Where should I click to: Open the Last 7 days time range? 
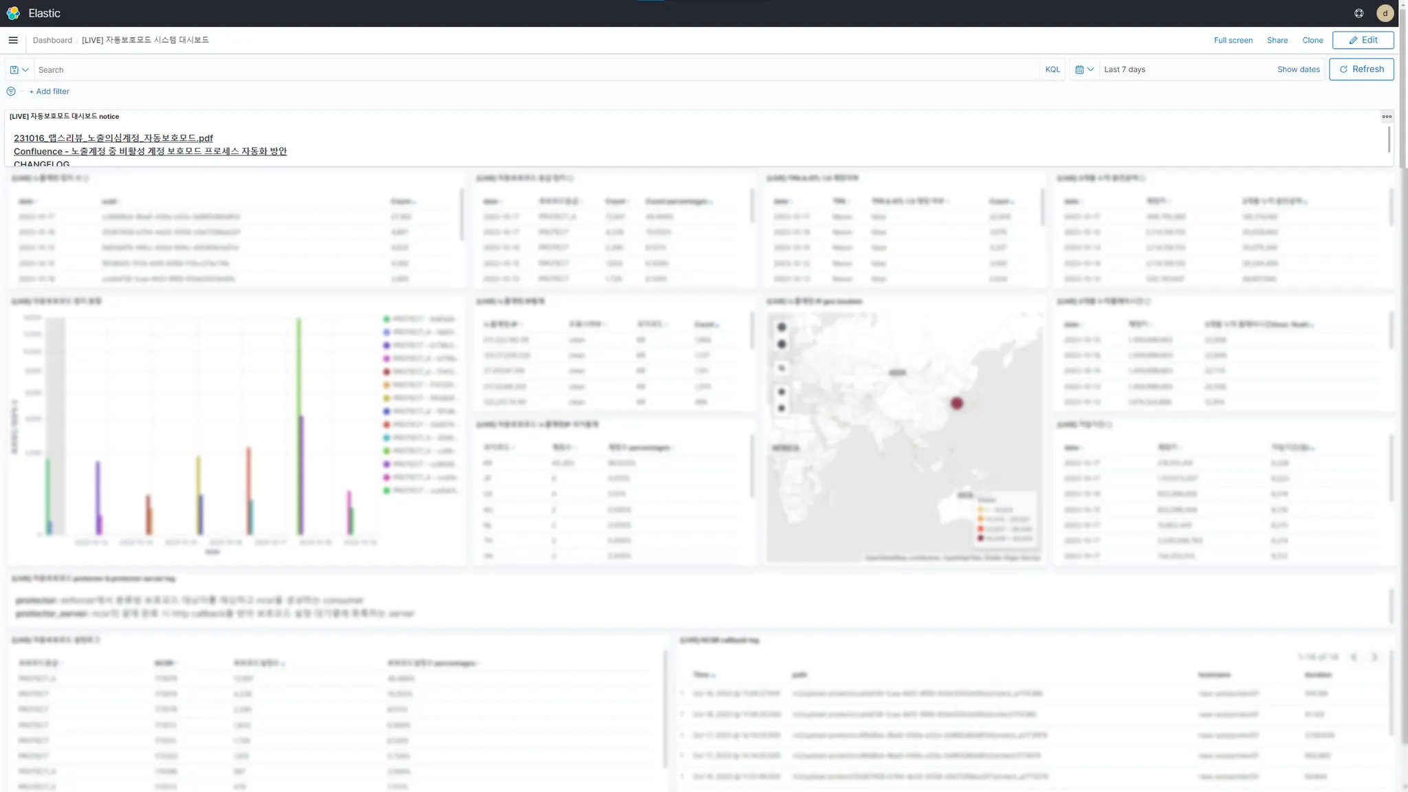click(1125, 69)
